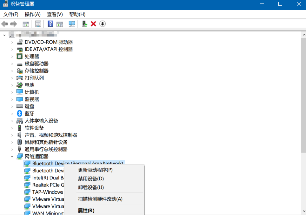Expand the DVD/CD-ROM 驱动器 node

pos(12,42)
